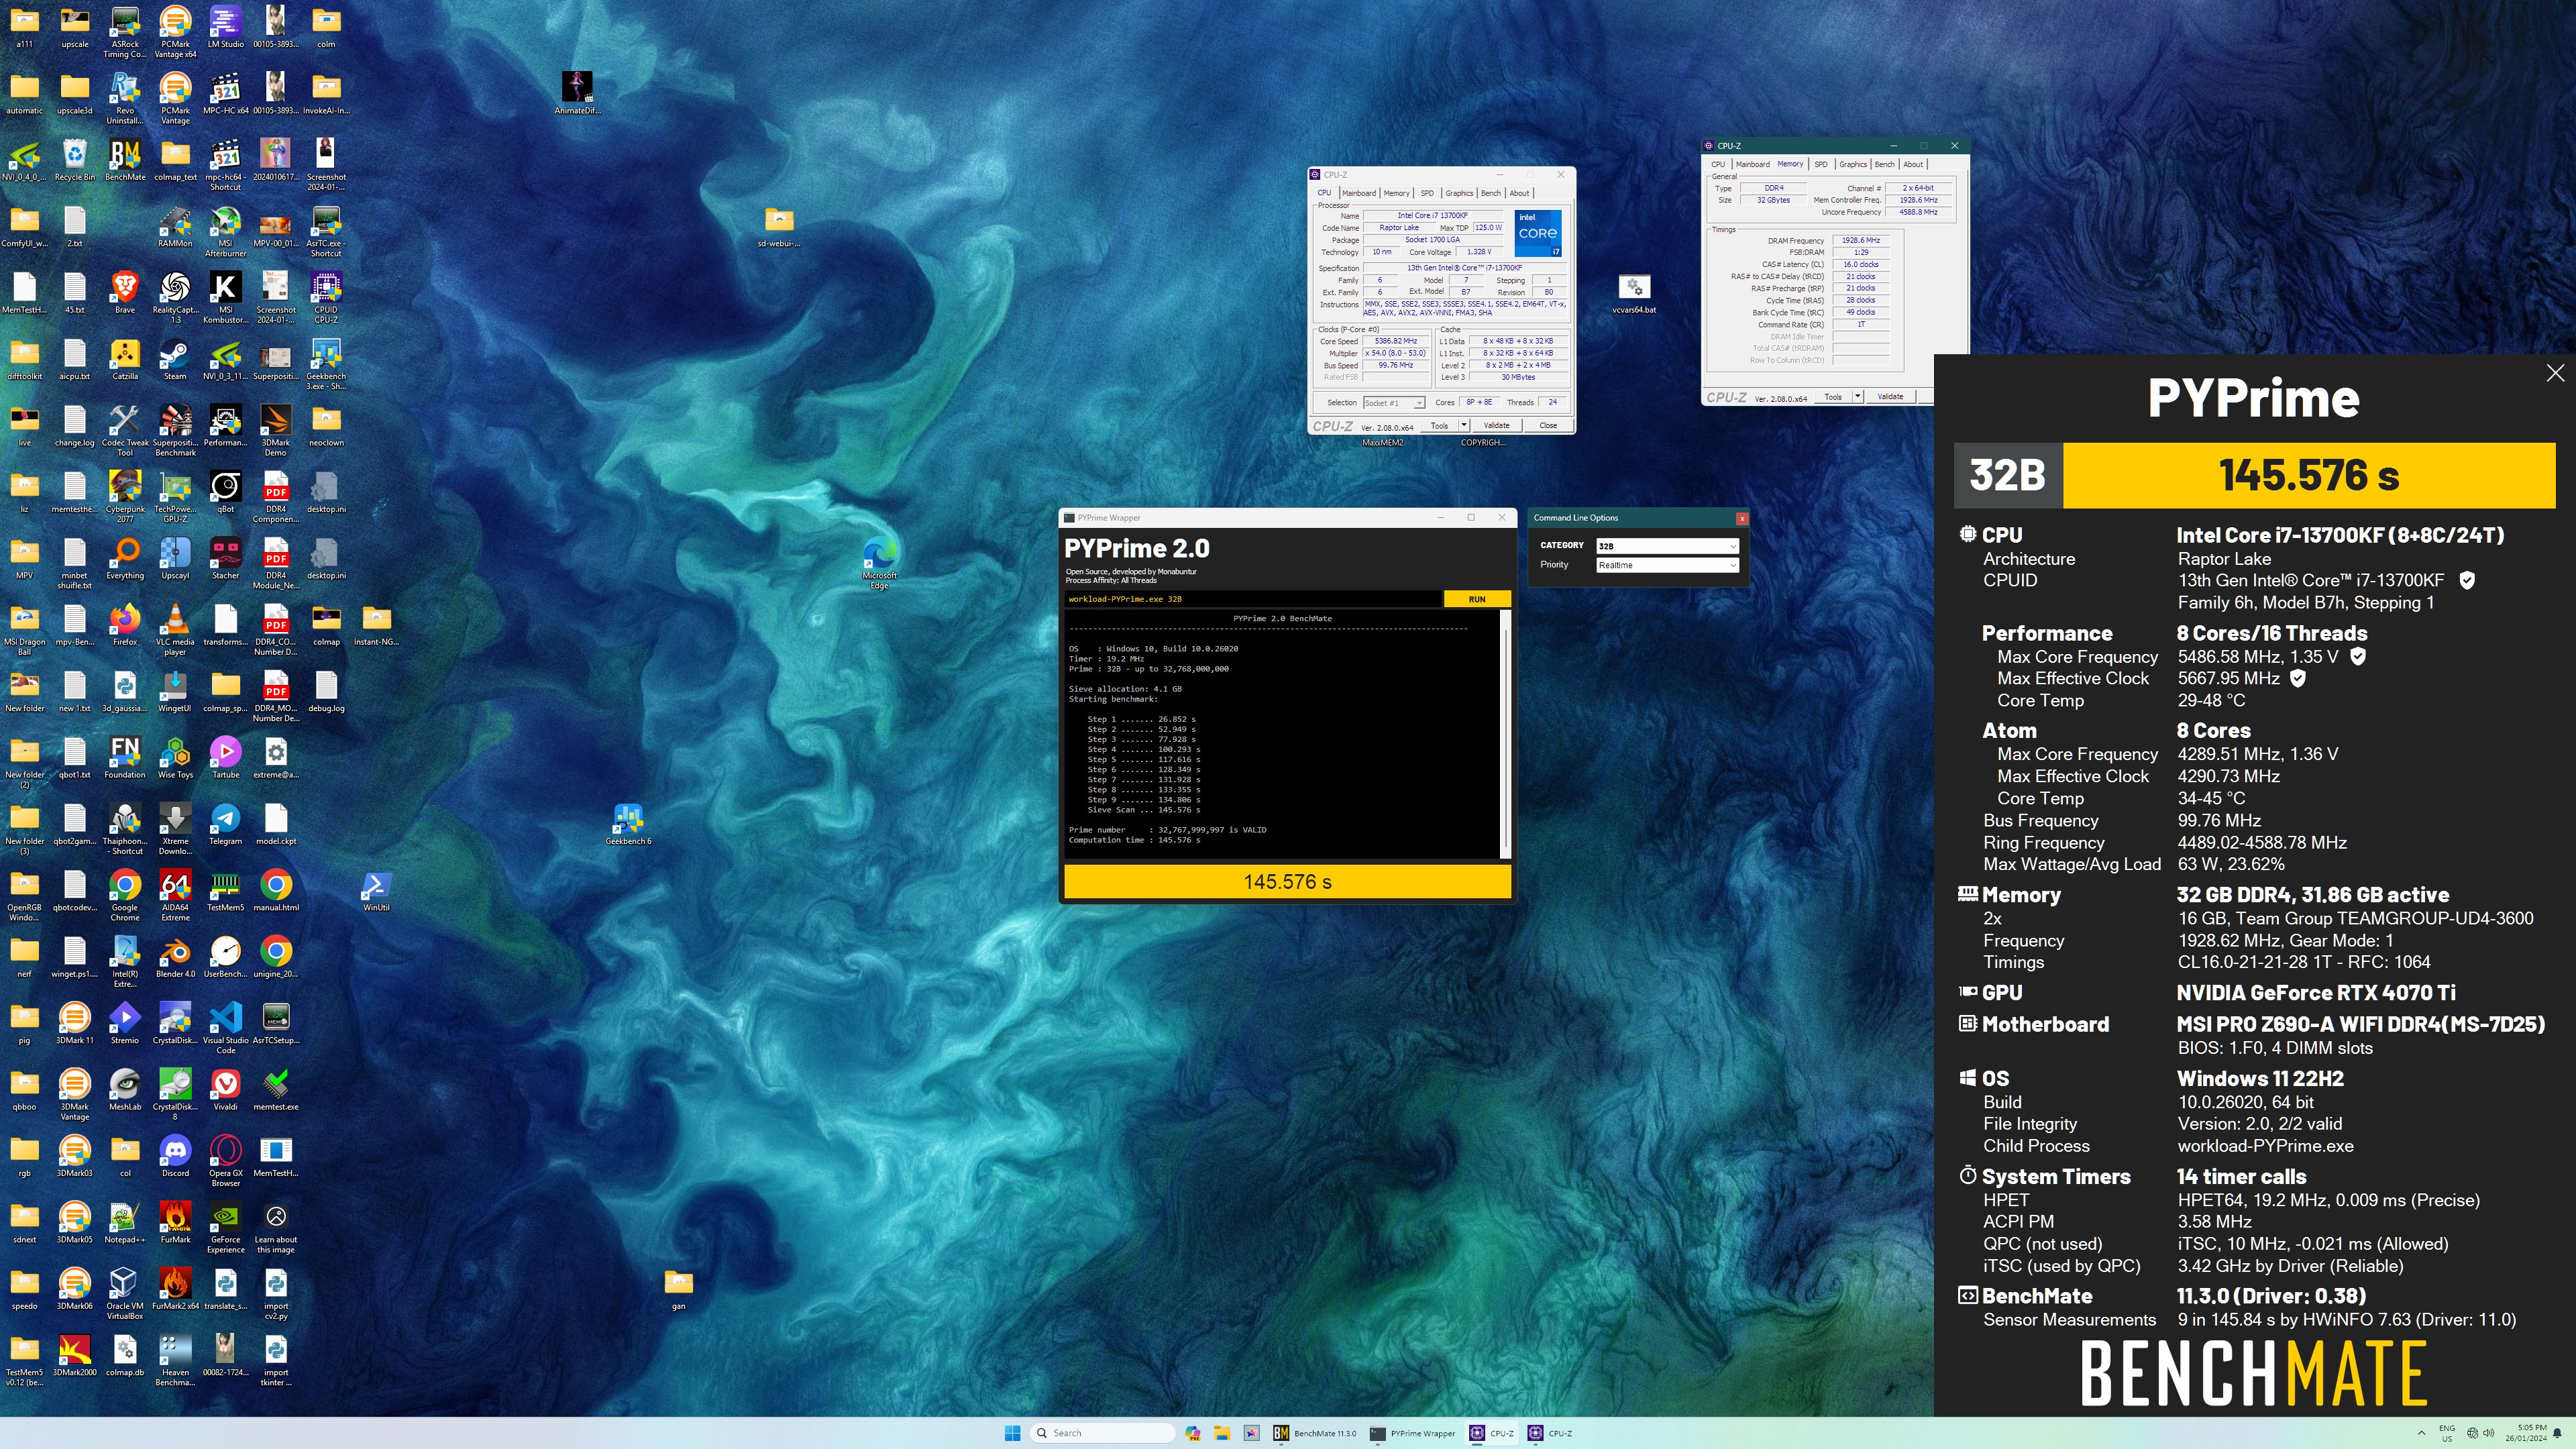Open the notification bell in system tray
Screen dimensions: 2576x1449
pos(2558,1433)
